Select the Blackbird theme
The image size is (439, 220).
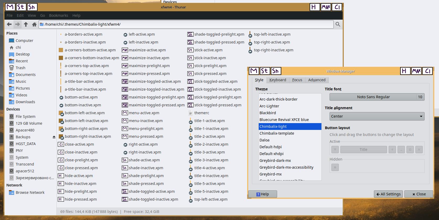click(x=290, y=113)
